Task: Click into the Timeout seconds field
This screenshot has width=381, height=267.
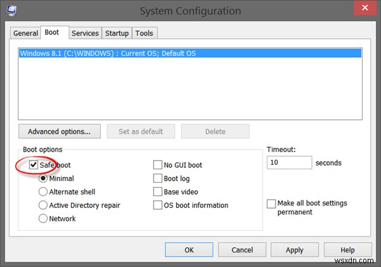Action: tap(289, 163)
